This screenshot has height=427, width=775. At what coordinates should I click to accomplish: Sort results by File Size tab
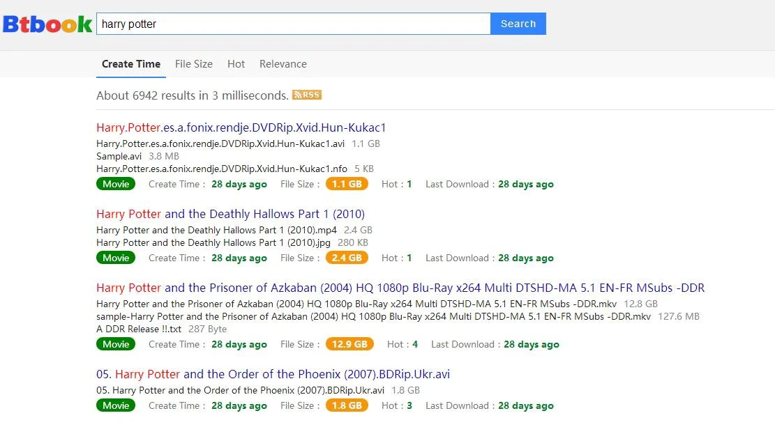click(x=194, y=64)
